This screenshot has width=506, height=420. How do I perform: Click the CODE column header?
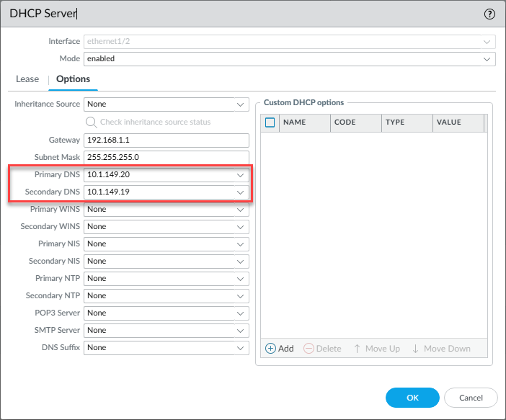tap(356, 122)
